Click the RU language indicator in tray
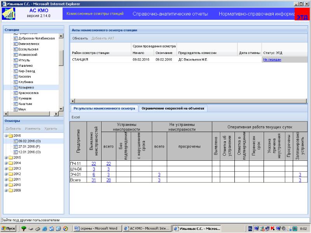The image size is (311, 233). (x=250, y=229)
